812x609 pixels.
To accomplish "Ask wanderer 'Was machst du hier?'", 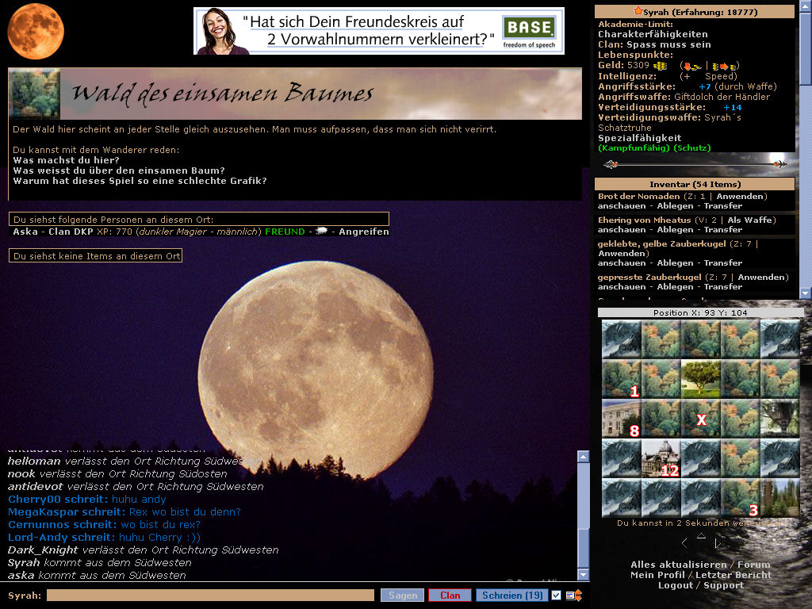I will click(x=66, y=160).
